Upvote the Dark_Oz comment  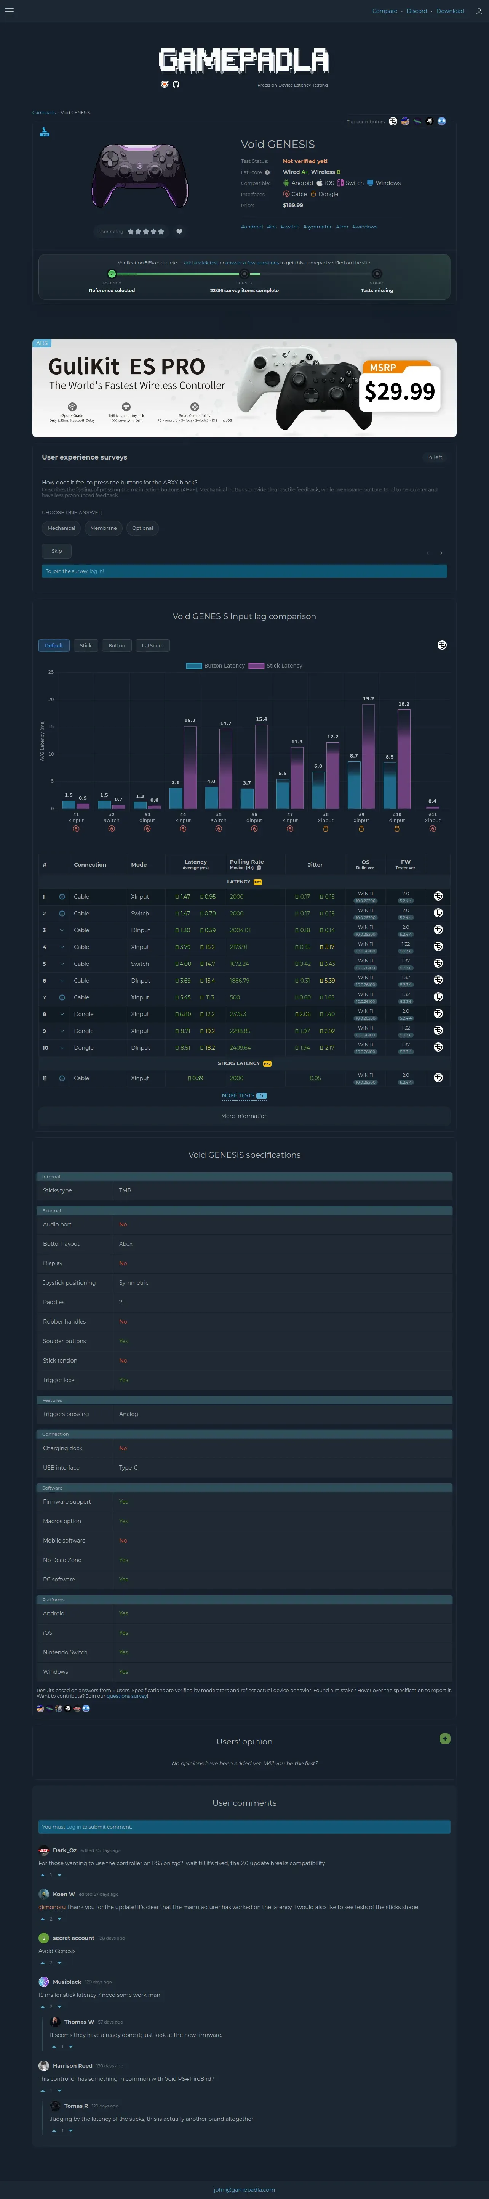pos(42,1875)
